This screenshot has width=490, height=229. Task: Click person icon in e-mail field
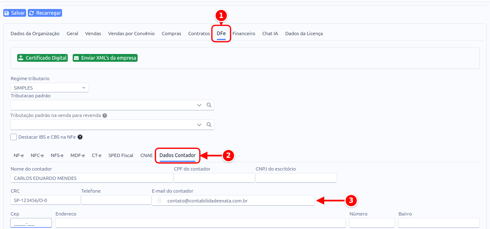point(159,200)
